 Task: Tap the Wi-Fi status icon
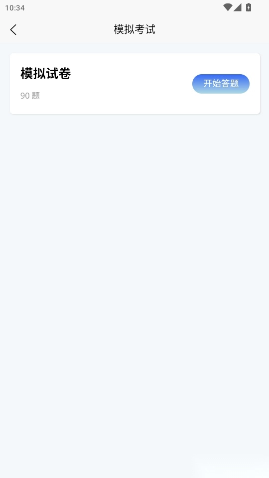pos(228,7)
